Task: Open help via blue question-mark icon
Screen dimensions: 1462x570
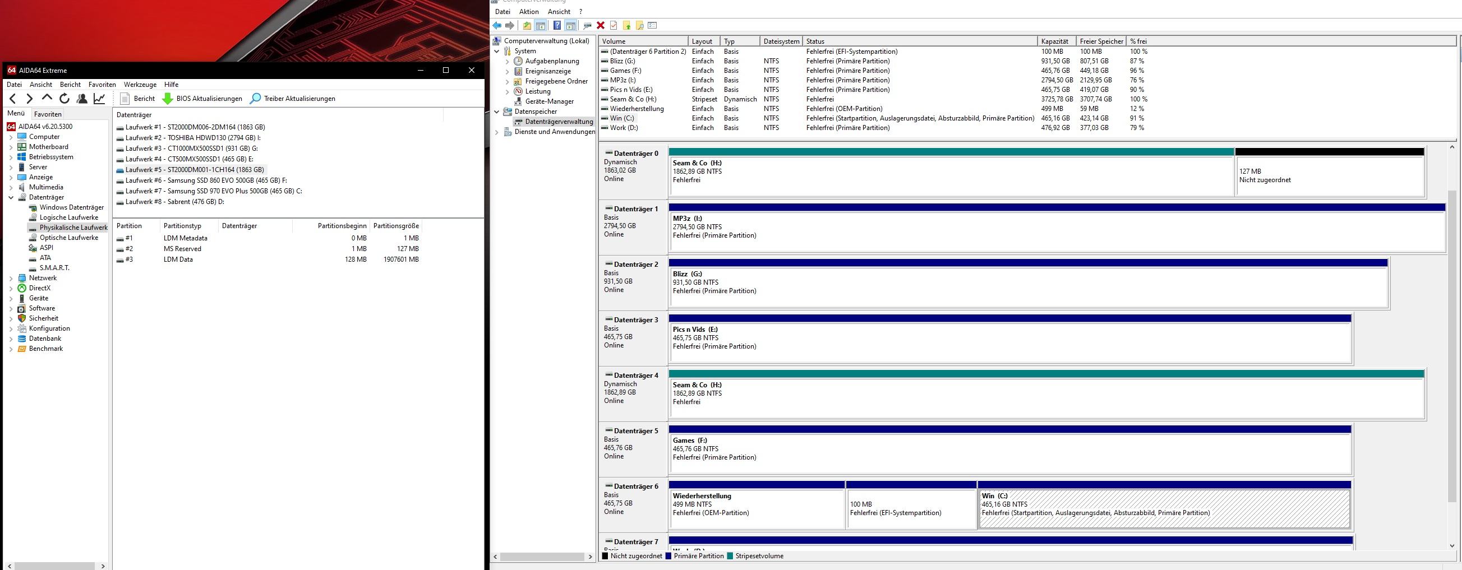Action: (557, 26)
